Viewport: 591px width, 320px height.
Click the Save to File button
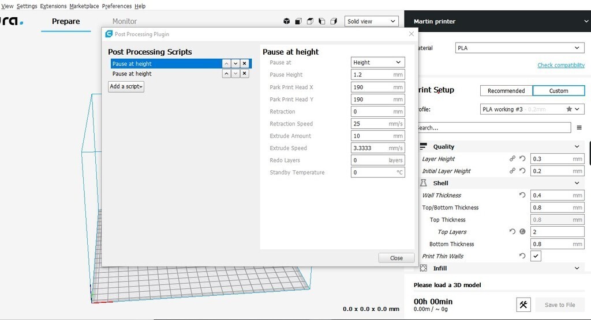click(560, 305)
